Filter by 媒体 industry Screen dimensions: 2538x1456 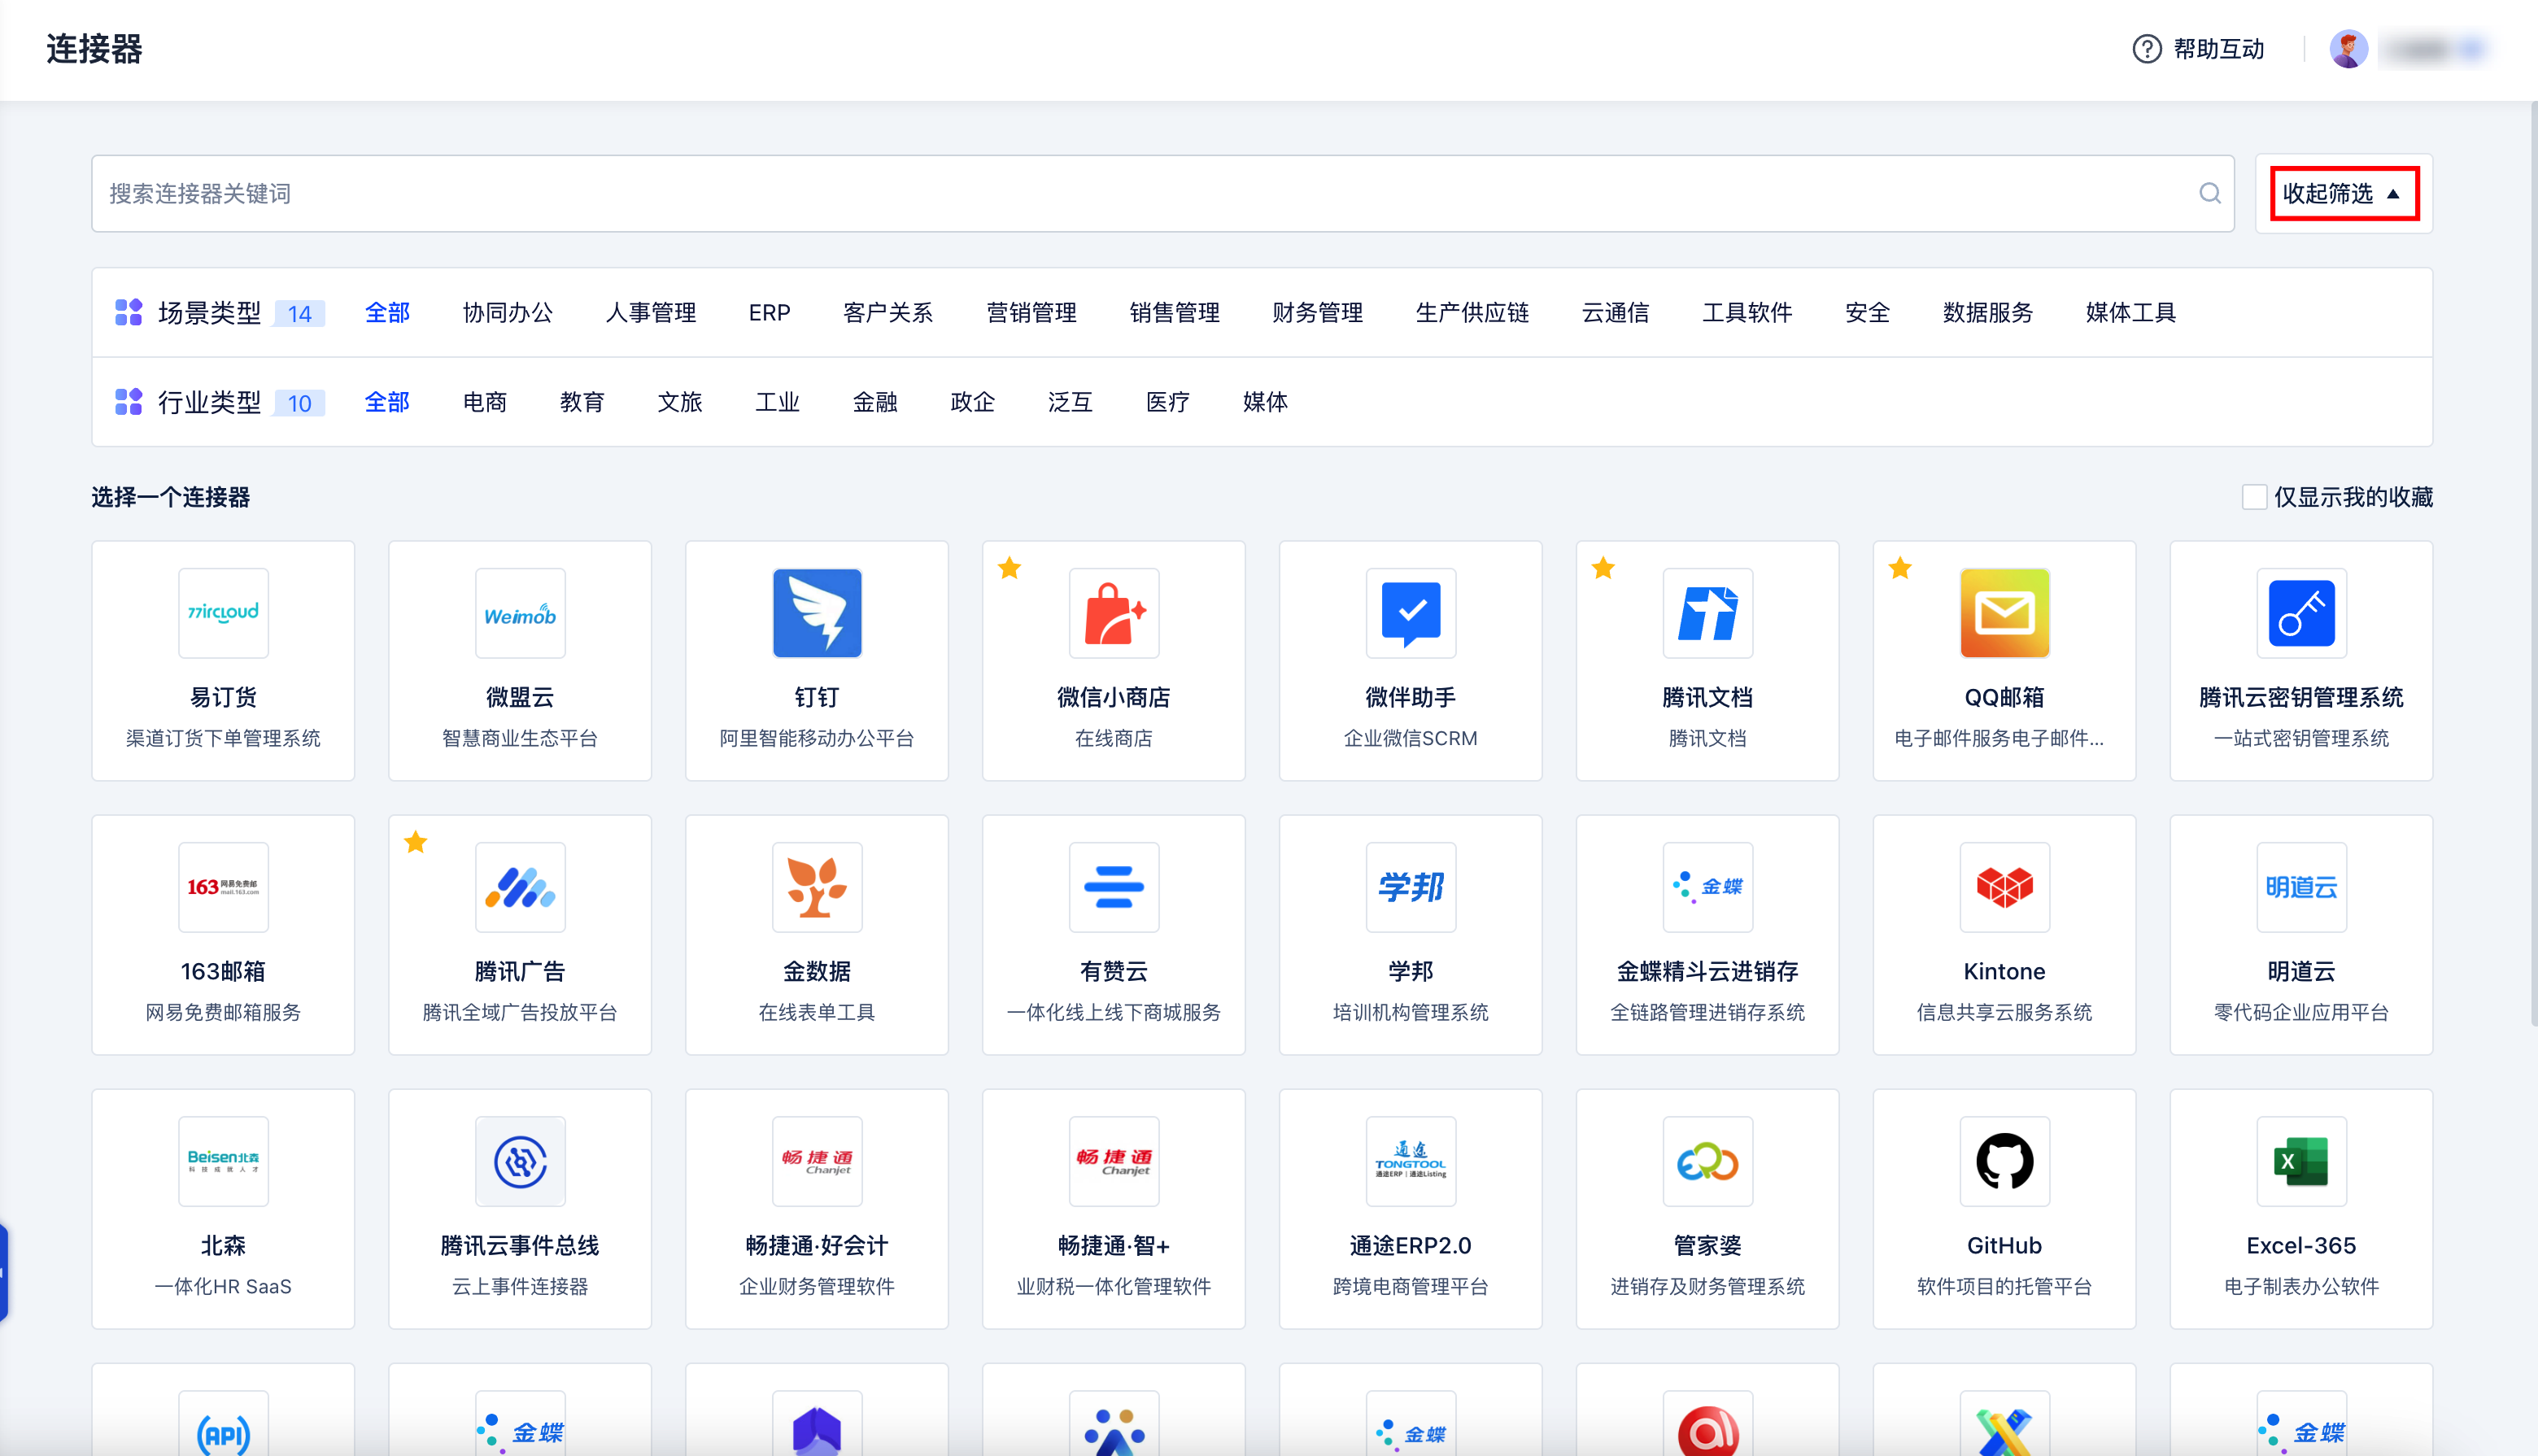[x=1265, y=402]
